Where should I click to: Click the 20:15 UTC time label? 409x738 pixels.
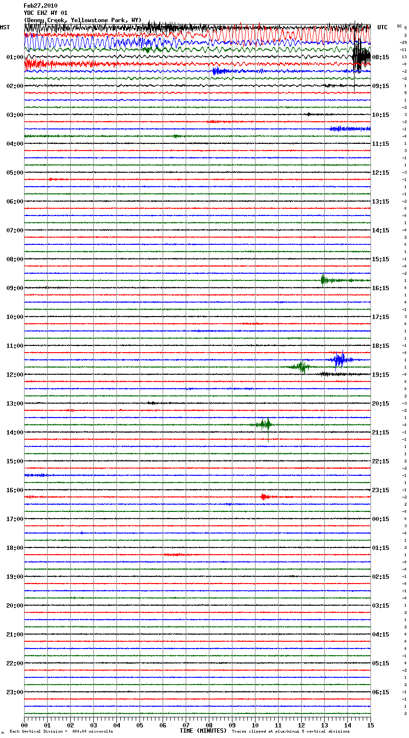click(x=381, y=404)
